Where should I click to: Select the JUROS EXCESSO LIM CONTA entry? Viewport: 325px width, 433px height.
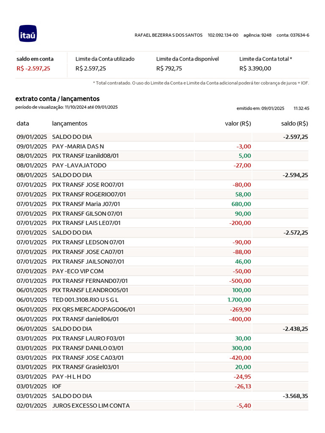tap(91, 406)
